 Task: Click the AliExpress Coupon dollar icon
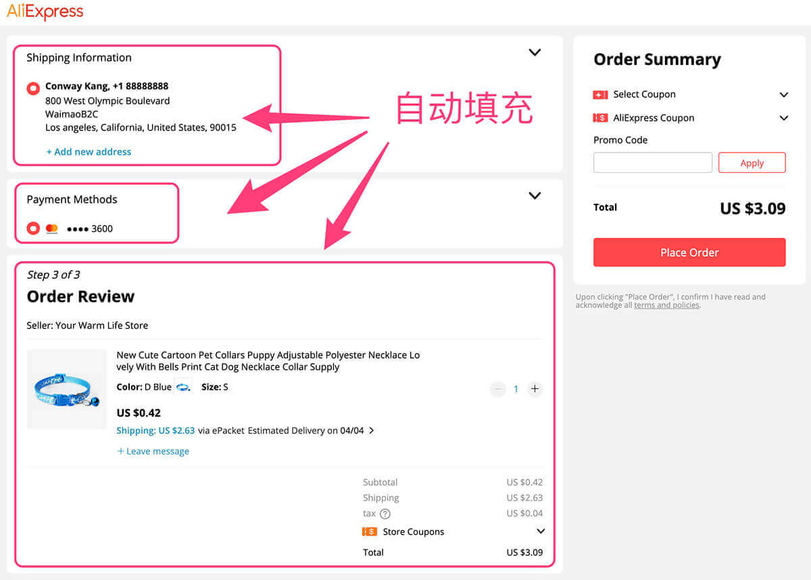[600, 117]
